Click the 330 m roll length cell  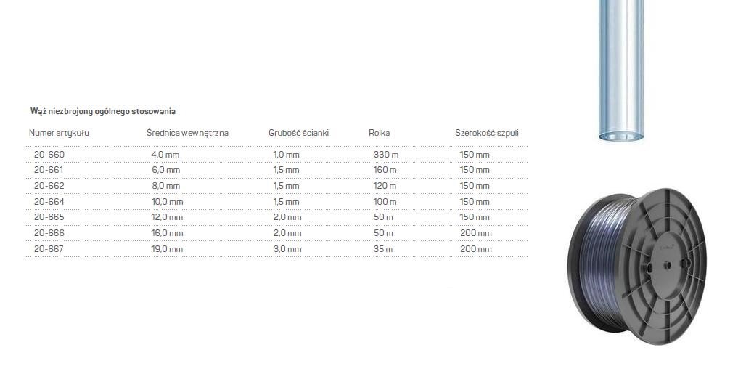385,155
